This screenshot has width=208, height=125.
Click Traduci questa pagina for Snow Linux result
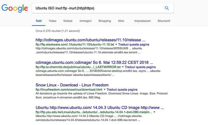tap(122, 90)
